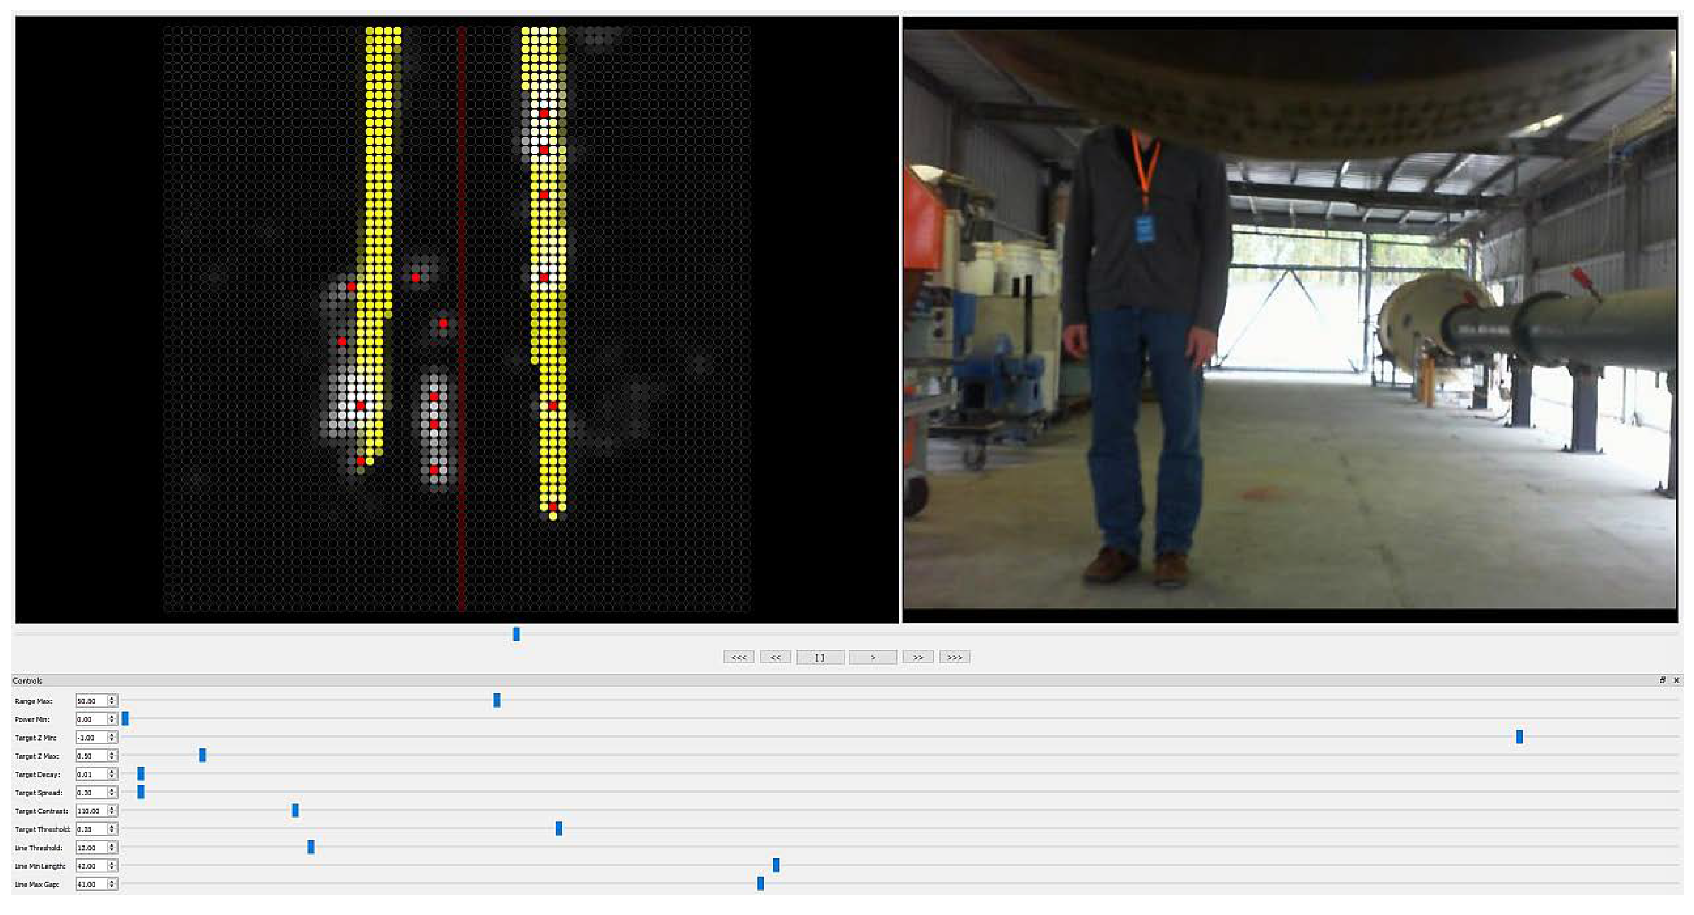This screenshot has width=1694, height=915.
Task: Click the video timeline position handle
Action: 516,634
